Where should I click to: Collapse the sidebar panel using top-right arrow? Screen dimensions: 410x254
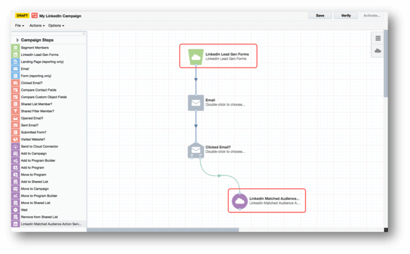coord(83,33)
